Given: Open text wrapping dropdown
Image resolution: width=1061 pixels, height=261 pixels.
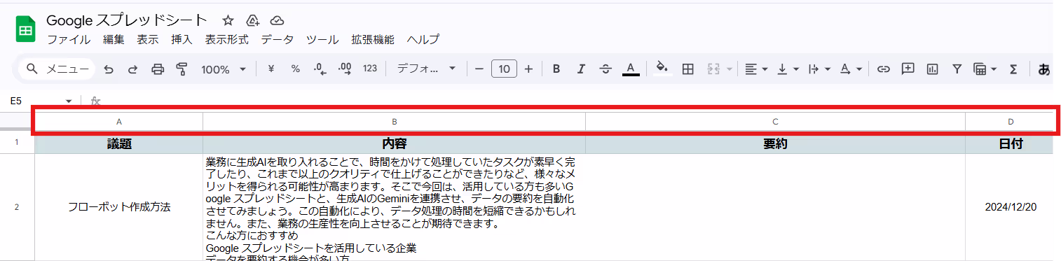Looking at the screenshot, I should point(819,69).
